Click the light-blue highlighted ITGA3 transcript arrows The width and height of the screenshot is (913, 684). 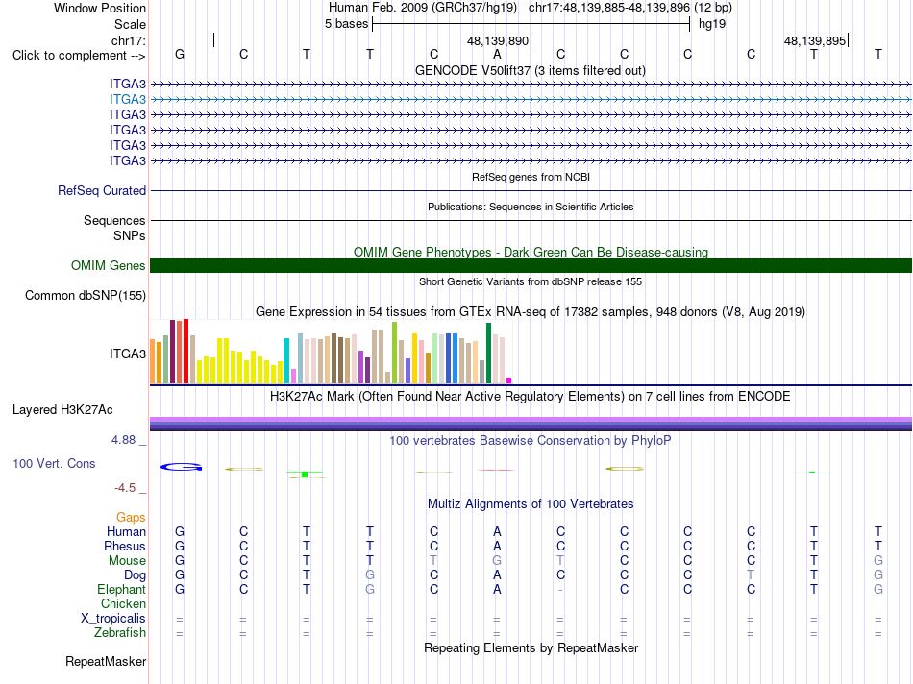pos(531,100)
